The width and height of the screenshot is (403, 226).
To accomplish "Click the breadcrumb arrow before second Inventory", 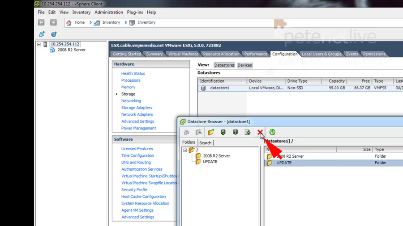I will point(126,22).
